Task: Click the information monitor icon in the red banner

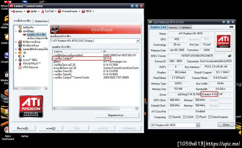Action: click(55, 29)
